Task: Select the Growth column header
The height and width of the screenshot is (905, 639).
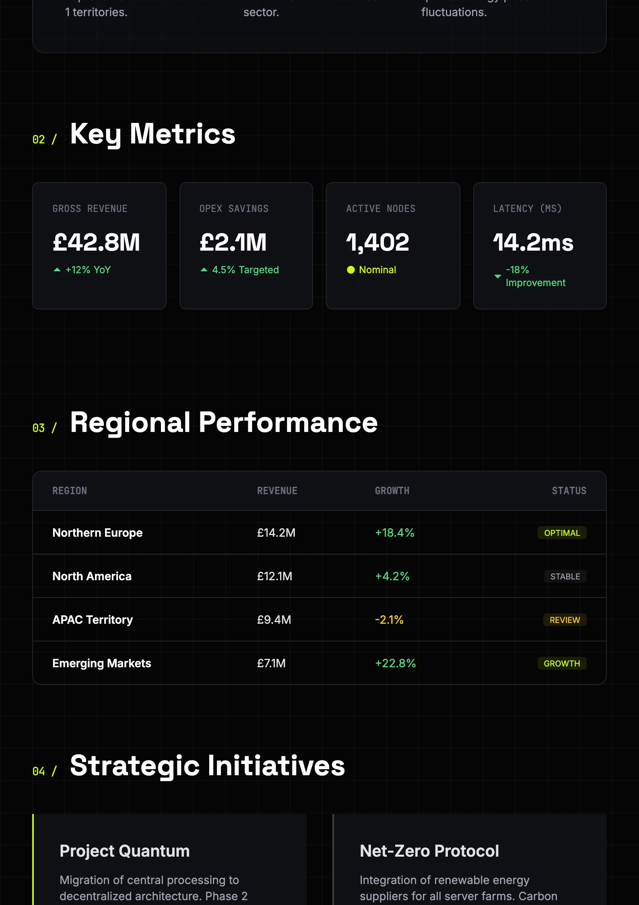Action: point(392,491)
